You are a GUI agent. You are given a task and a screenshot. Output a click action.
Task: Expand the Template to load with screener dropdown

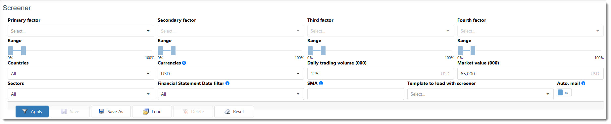[480, 94]
